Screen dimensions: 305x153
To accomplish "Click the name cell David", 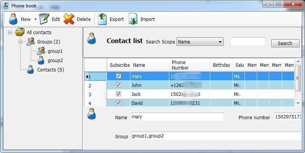I will click(149, 103).
